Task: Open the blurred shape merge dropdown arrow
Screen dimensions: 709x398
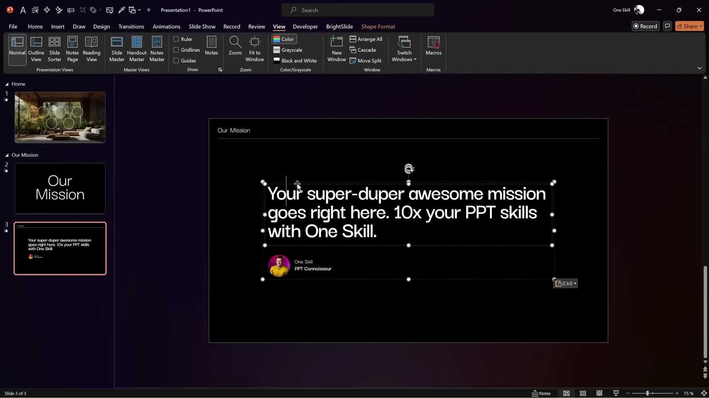Action: coord(100,10)
